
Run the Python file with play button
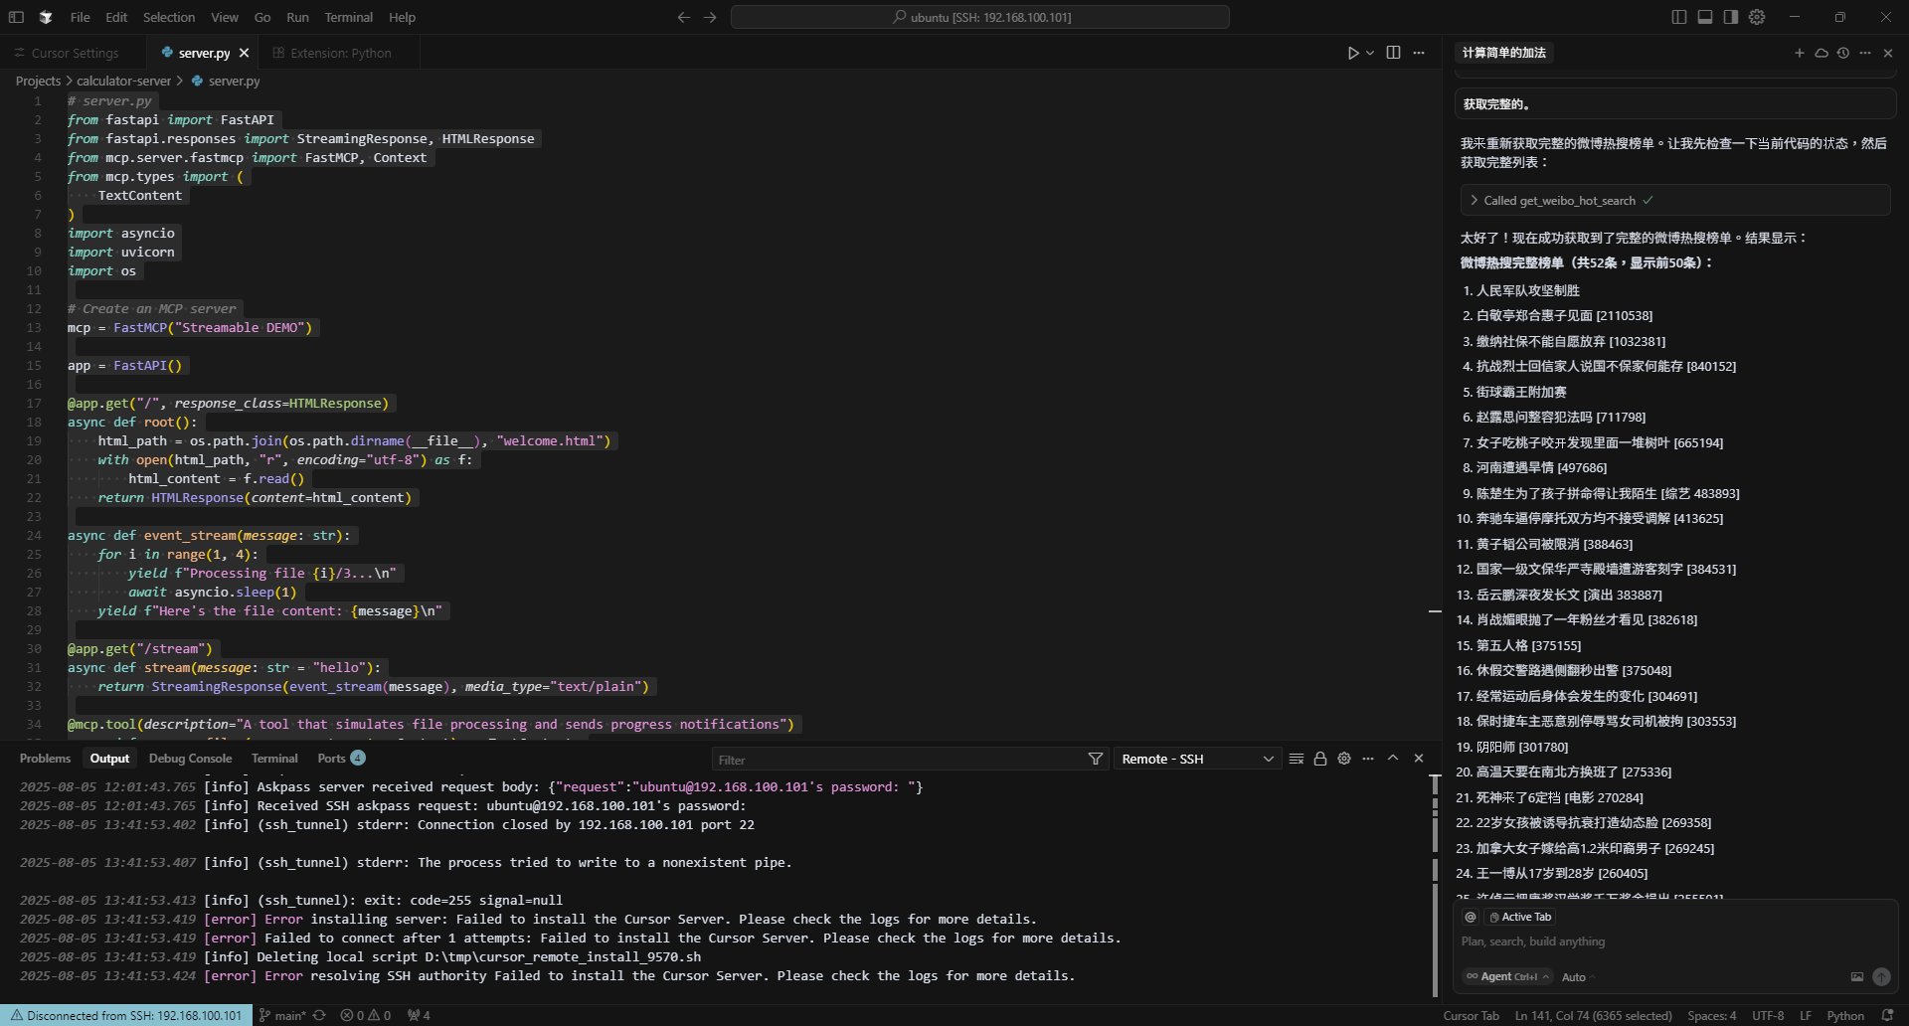[x=1352, y=53]
